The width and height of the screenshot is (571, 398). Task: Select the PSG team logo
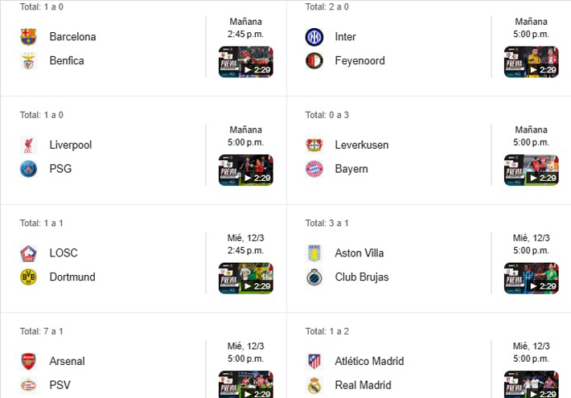tap(29, 169)
